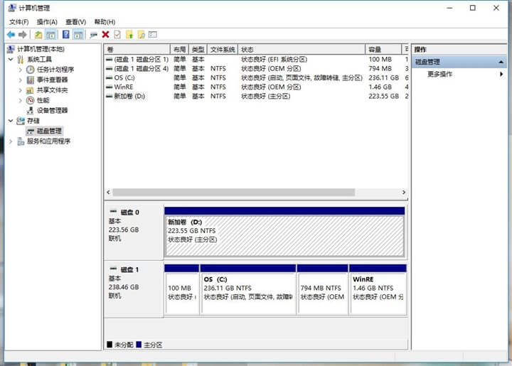Viewport: 512px width, 366px height.
Task: Expand the 服务和应用程序 node
Action: [10, 141]
